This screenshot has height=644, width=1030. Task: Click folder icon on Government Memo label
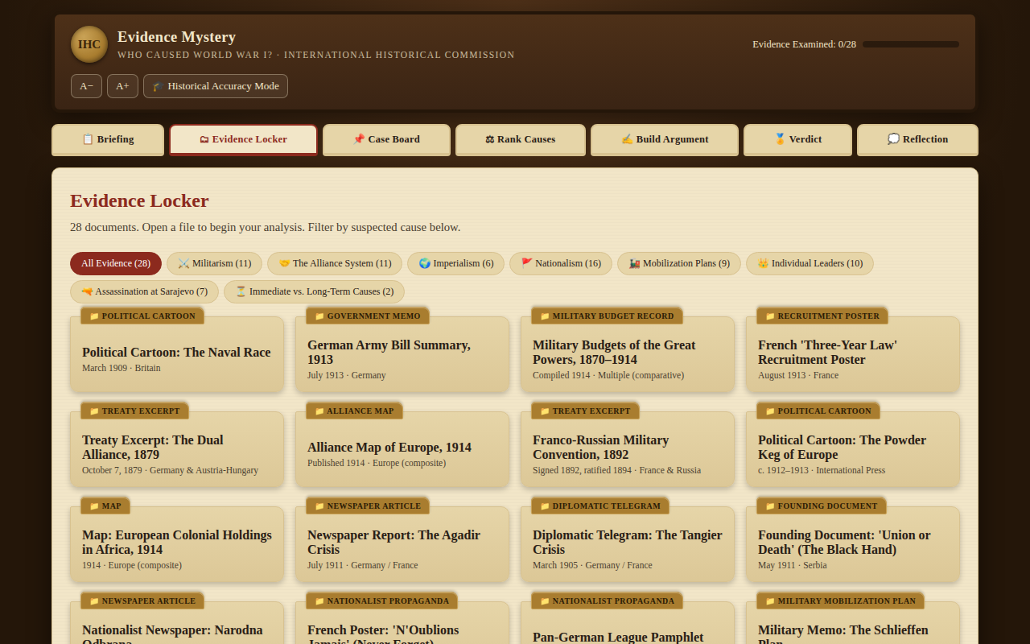[x=319, y=316]
